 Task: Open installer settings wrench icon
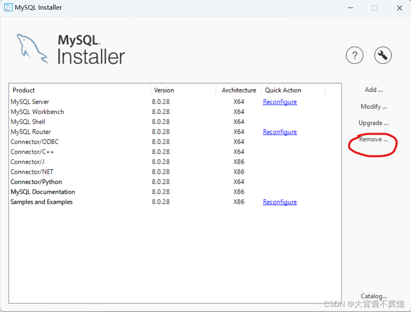tap(383, 55)
